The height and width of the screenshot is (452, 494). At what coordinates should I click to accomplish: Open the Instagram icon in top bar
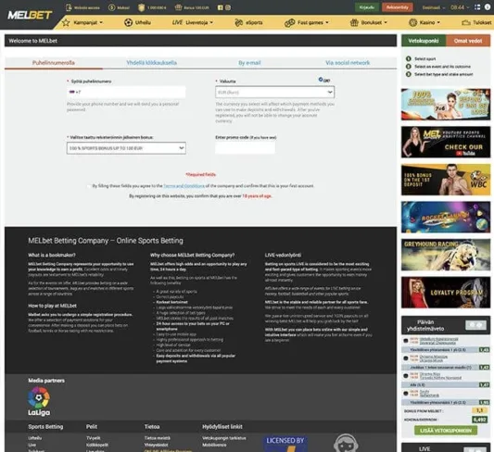tap(228, 7)
